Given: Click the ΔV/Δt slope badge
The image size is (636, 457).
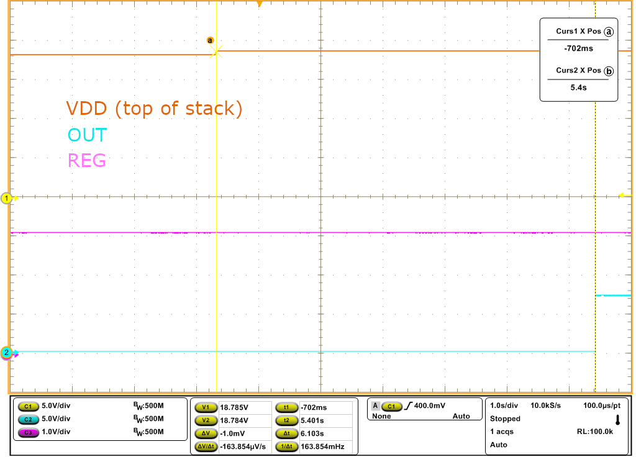Looking at the screenshot, I should (x=205, y=446).
